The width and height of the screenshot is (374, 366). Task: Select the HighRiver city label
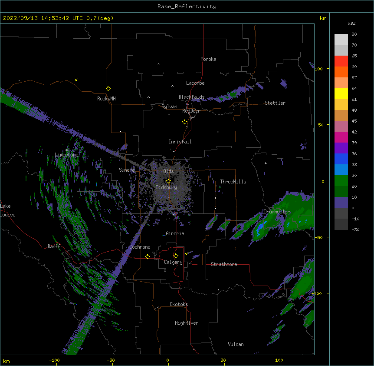187,323
